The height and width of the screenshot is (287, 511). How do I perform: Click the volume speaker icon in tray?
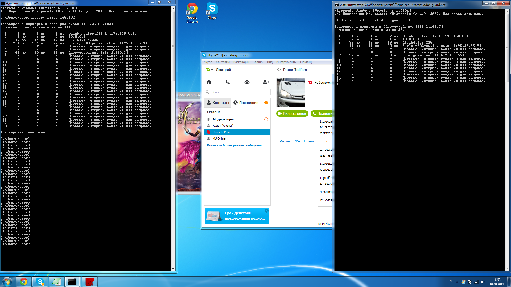[483, 282]
